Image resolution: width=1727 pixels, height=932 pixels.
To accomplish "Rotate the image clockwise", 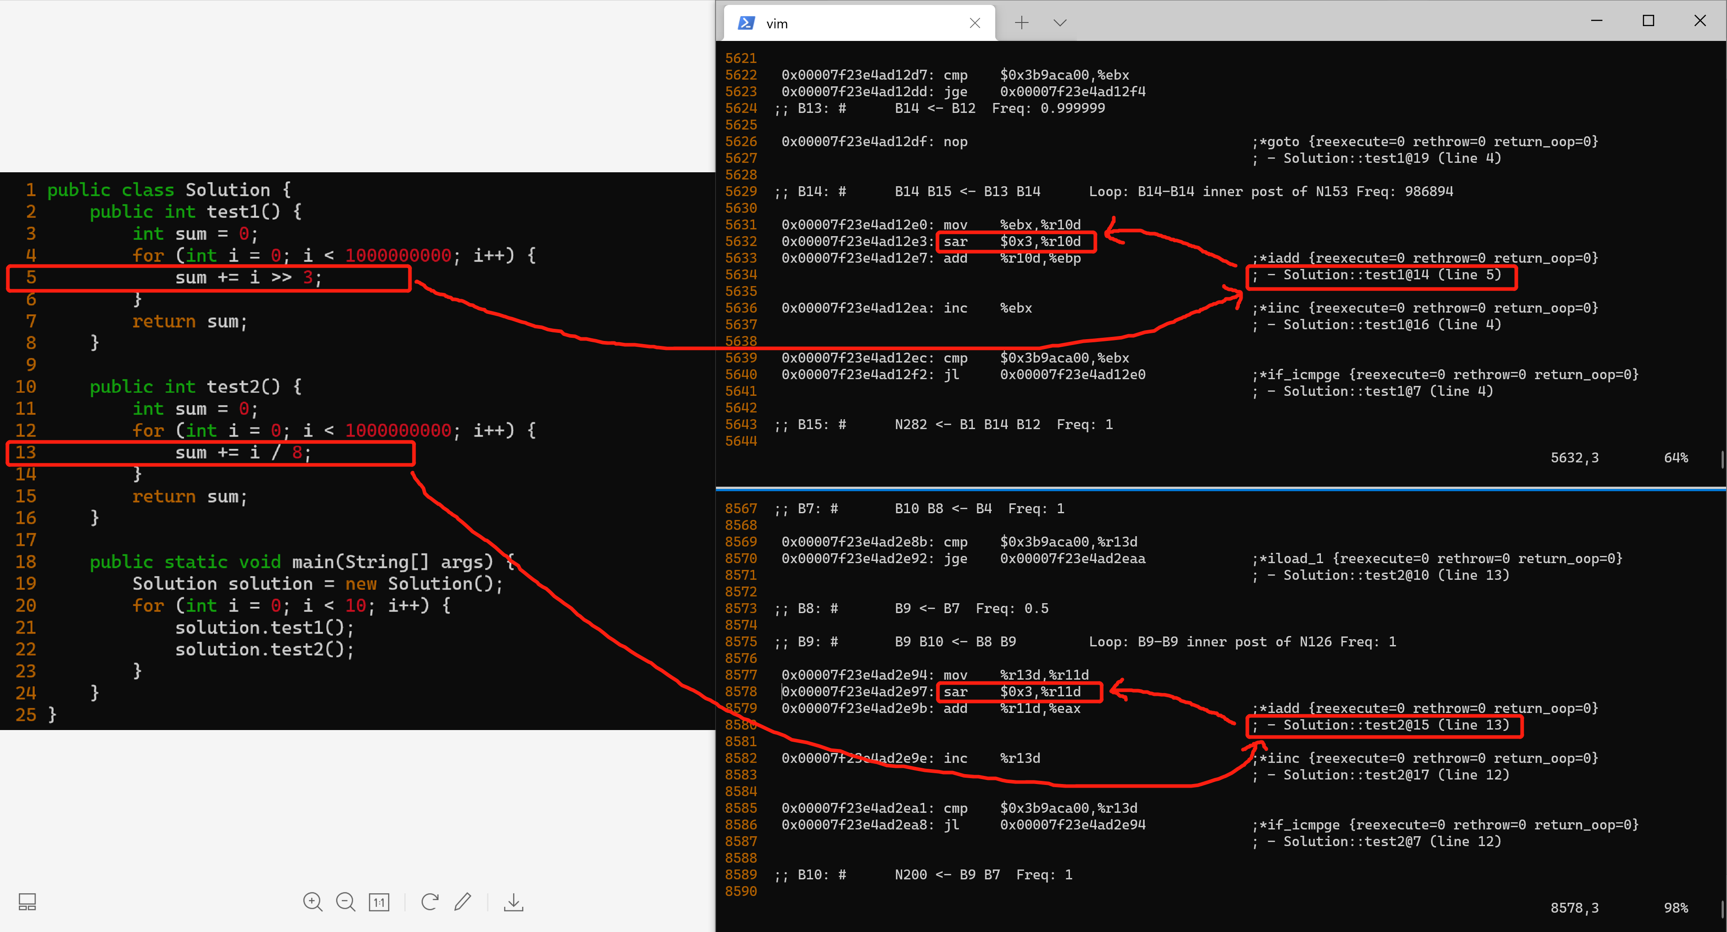I will [430, 902].
